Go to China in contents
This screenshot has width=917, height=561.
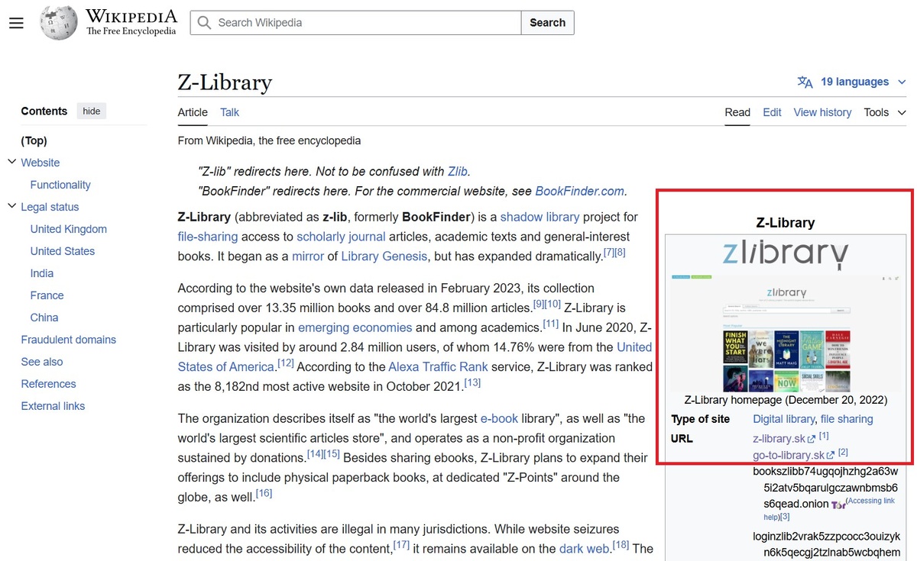pos(44,318)
